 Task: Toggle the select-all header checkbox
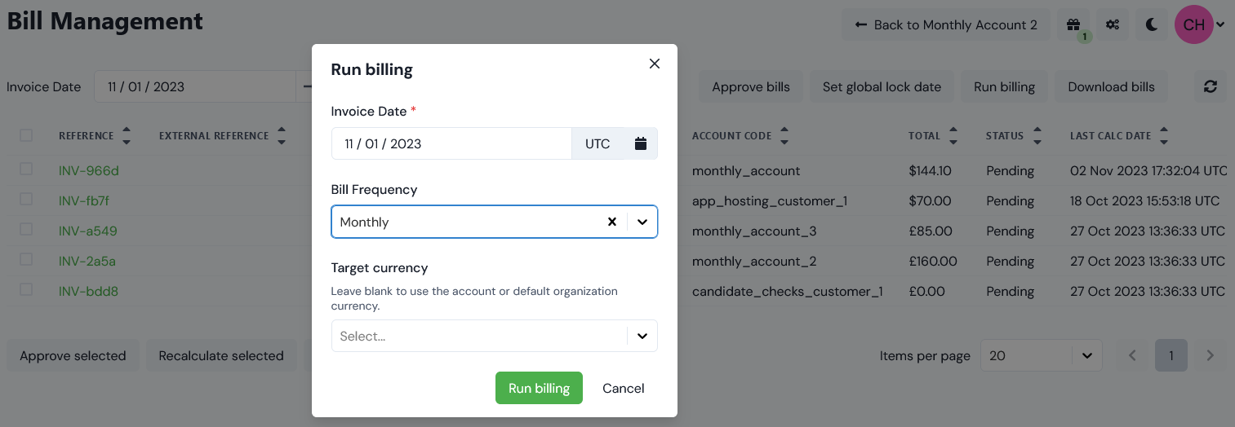26,135
